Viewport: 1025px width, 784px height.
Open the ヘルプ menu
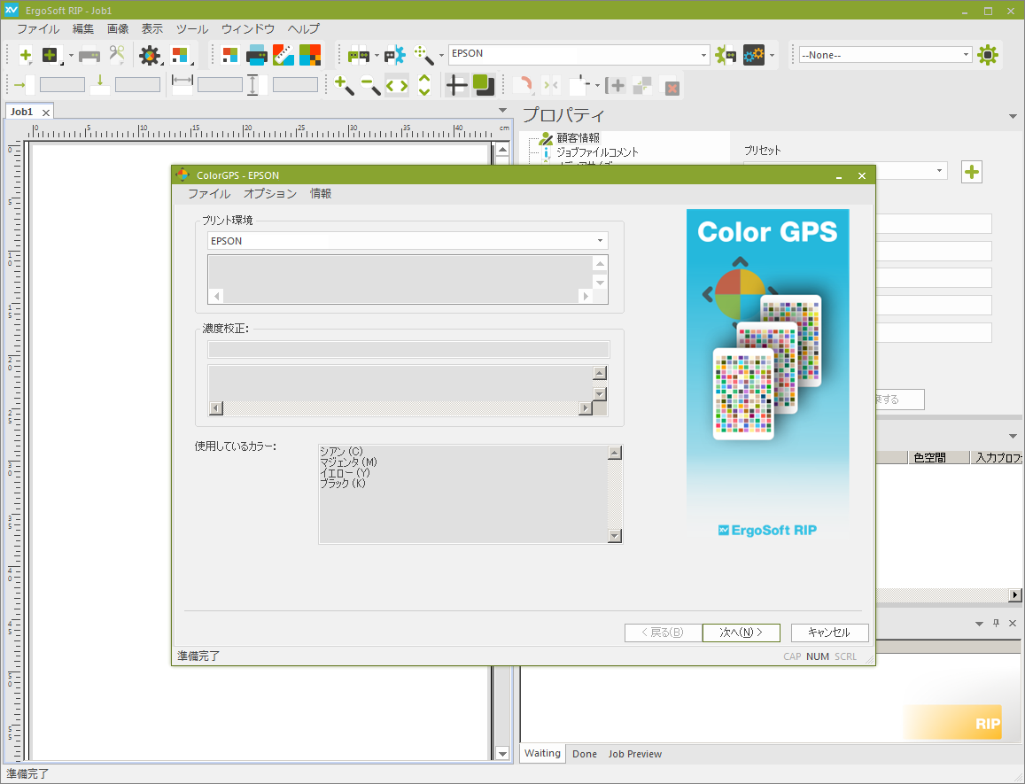coord(303,28)
